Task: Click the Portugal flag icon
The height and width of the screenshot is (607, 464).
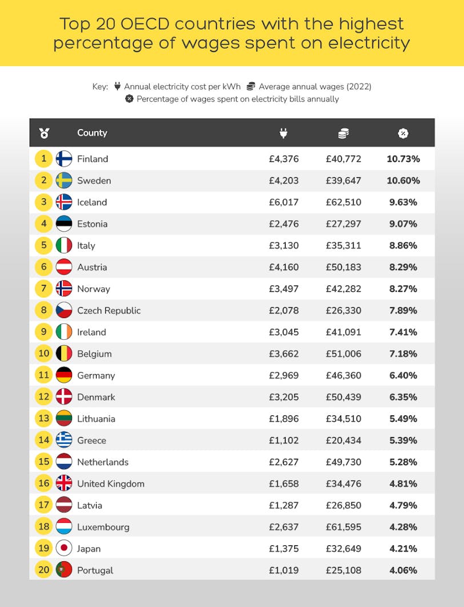Action: [64, 570]
